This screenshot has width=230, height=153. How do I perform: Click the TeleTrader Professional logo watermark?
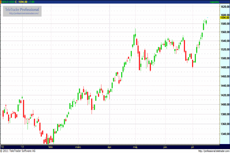pos(21,9)
